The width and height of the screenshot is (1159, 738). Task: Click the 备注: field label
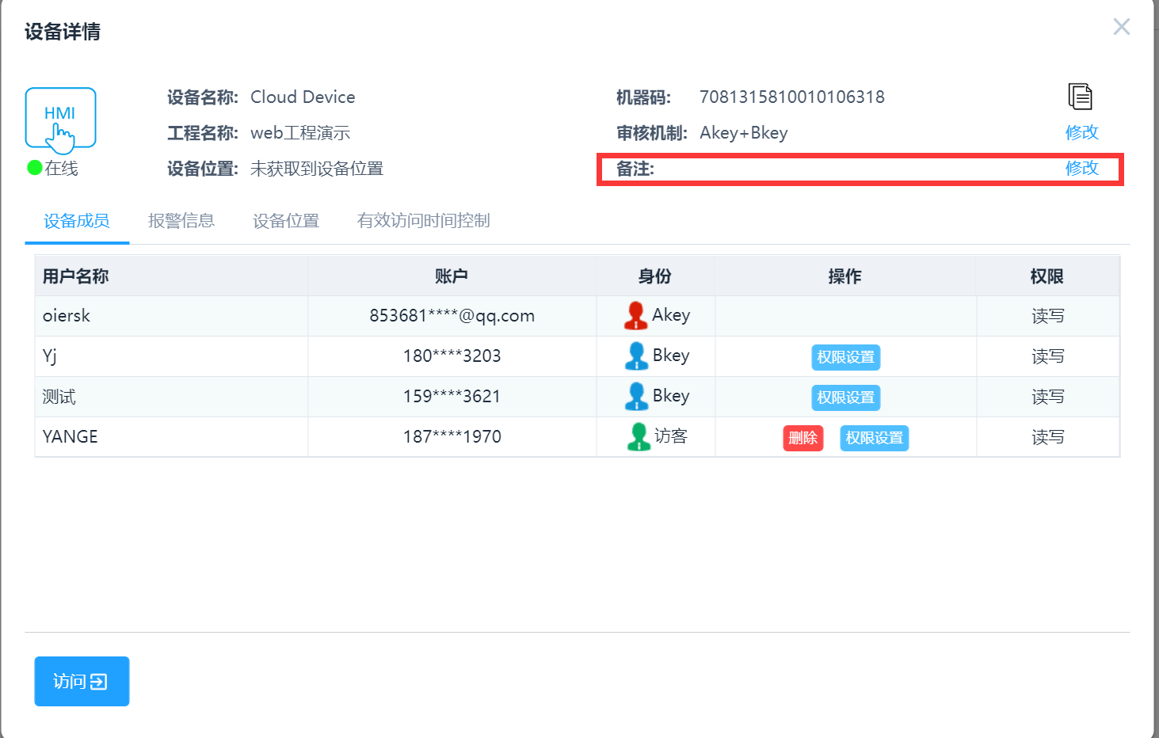click(x=635, y=169)
